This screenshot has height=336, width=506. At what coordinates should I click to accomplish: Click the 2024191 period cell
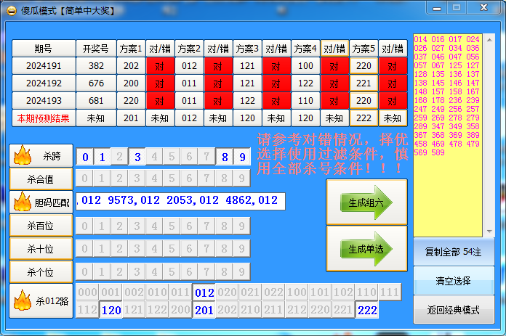click(44, 66)
